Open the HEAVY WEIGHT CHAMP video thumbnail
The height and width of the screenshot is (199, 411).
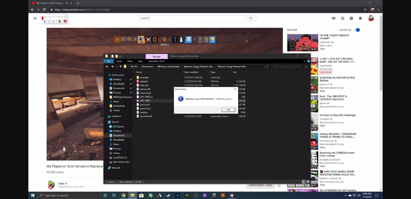pyautogui.click(x=302, y=43)
